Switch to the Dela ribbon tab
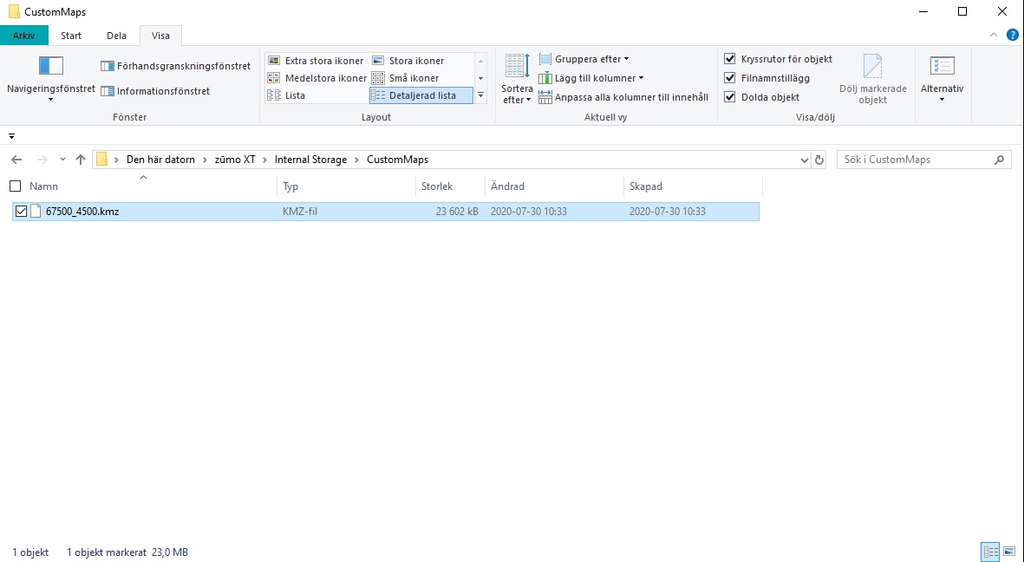The height and width of the screenshot is (562, 1024). coord(116,36)
